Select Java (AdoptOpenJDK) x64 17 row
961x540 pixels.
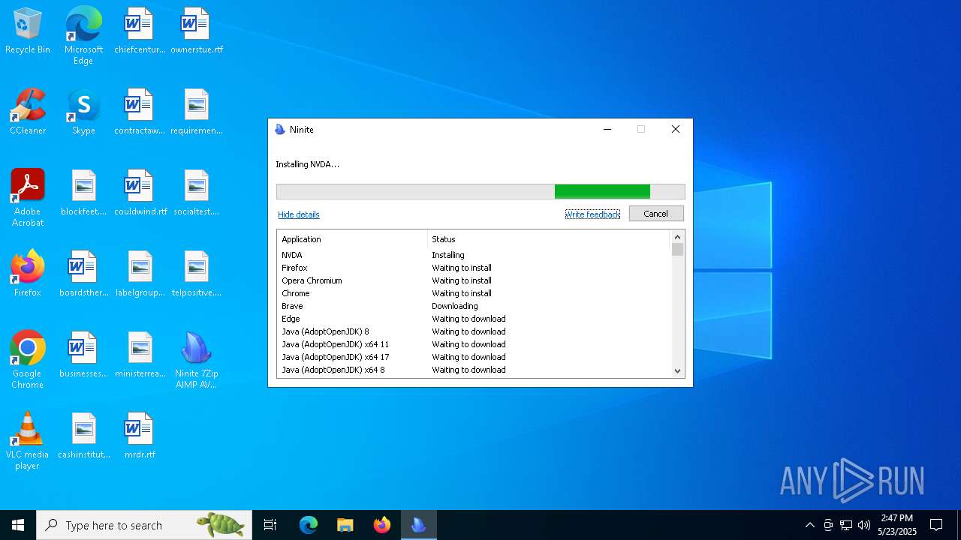(x=474, y=357)
